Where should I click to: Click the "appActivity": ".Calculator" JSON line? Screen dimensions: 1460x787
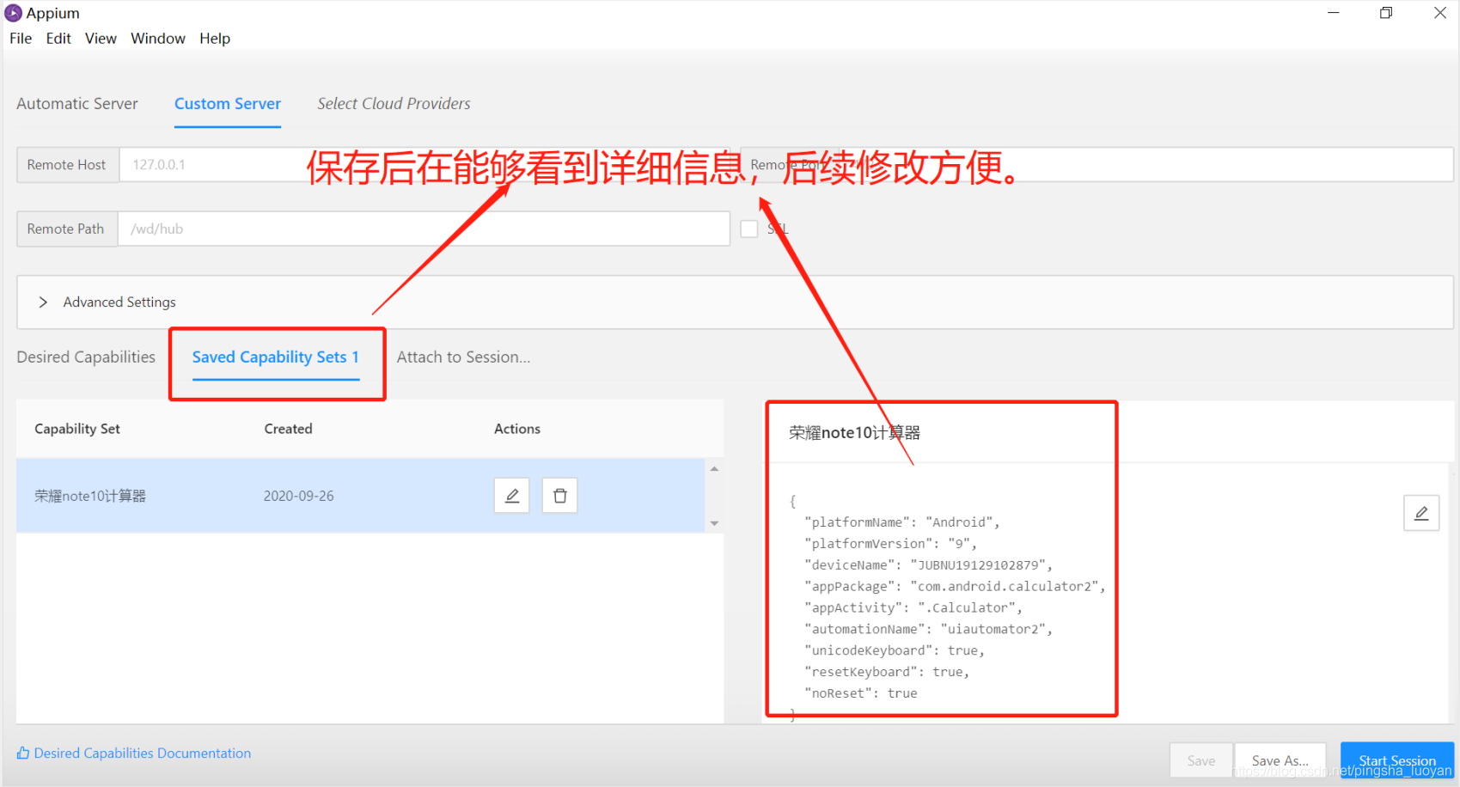[x=913, y=608]
